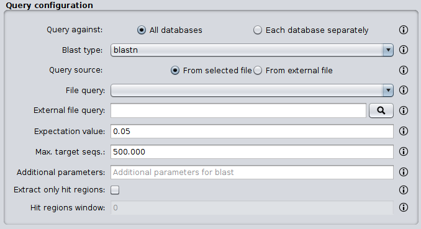The width and height of the screenshot is (421, 229).
Task: Select From selected file query source
Action: point(211,70)
